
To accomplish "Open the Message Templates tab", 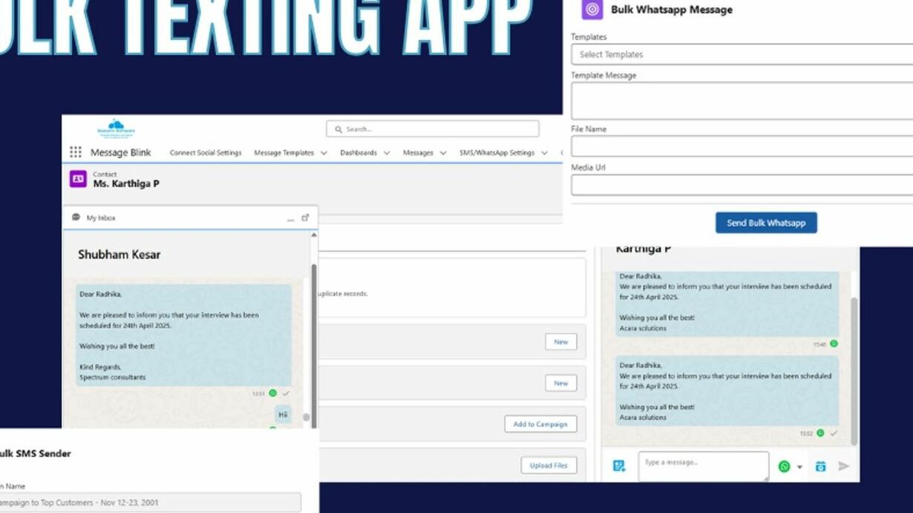I will click(x=284, y=153).
